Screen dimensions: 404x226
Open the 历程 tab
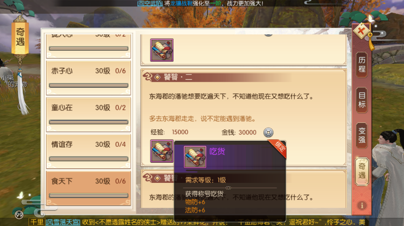pyautogui.click(x=362, y=65)
